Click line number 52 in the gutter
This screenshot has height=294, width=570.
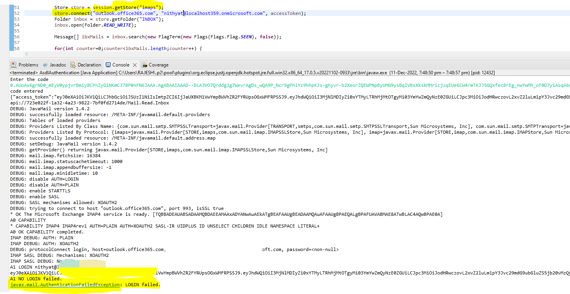17,13
